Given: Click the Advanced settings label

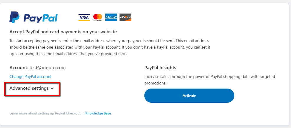Looking at the screenshot, I should pos(29,88).
